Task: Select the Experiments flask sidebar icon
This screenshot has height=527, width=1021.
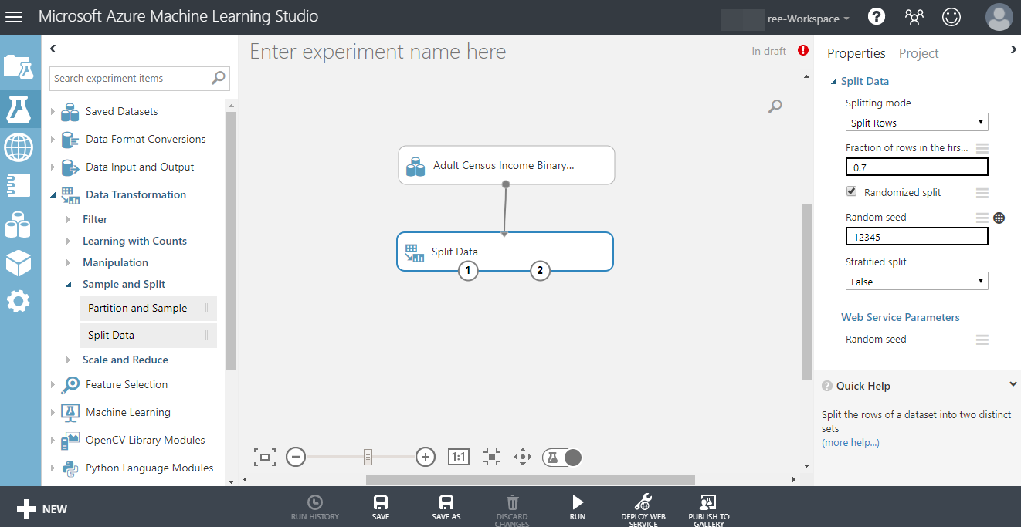Action: [x=19, y=108]
